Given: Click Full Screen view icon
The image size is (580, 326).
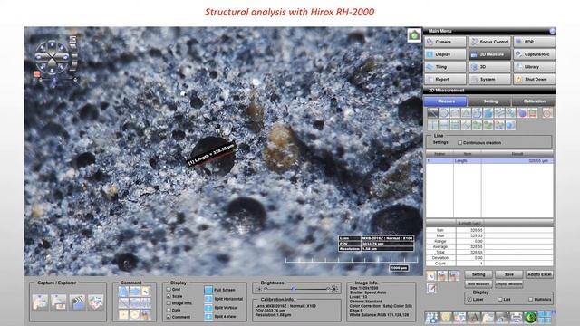Looking at the screenshot, I should pyautogui.click(x=208, y=290).
